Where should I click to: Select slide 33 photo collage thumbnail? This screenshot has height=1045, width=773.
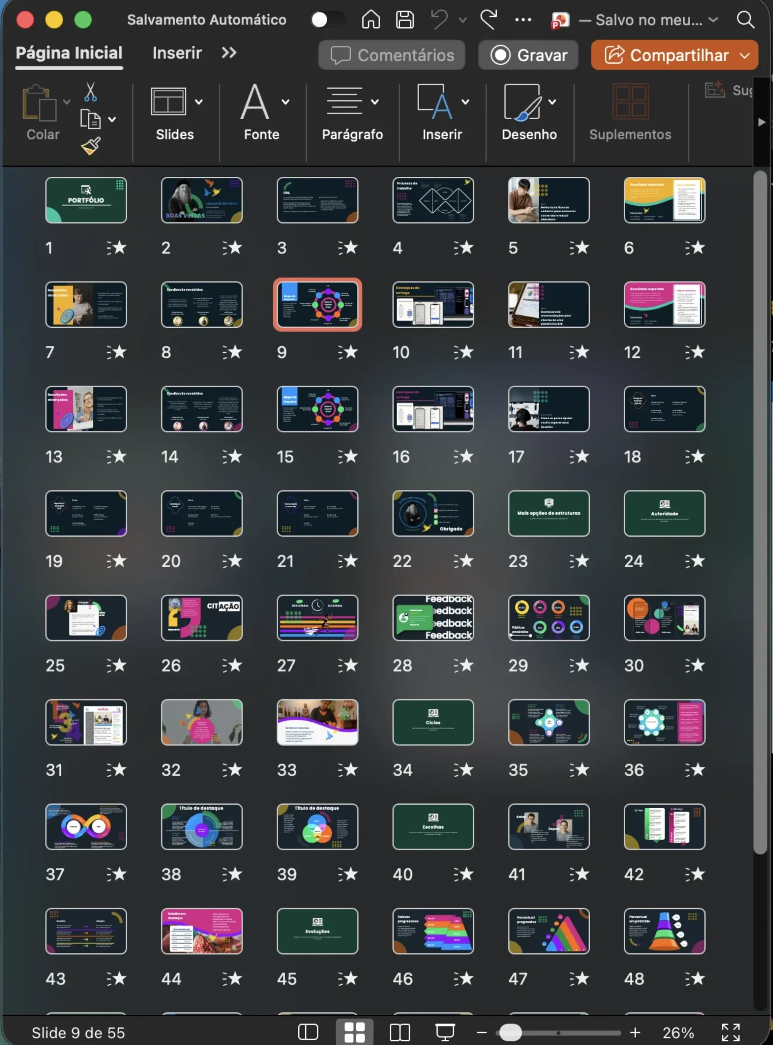click(x=317, y=722)
